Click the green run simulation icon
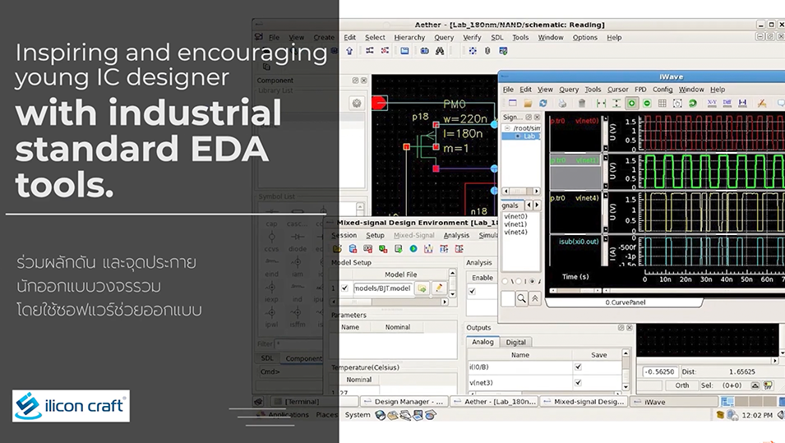The image size is (785, 443). [413, 249]
